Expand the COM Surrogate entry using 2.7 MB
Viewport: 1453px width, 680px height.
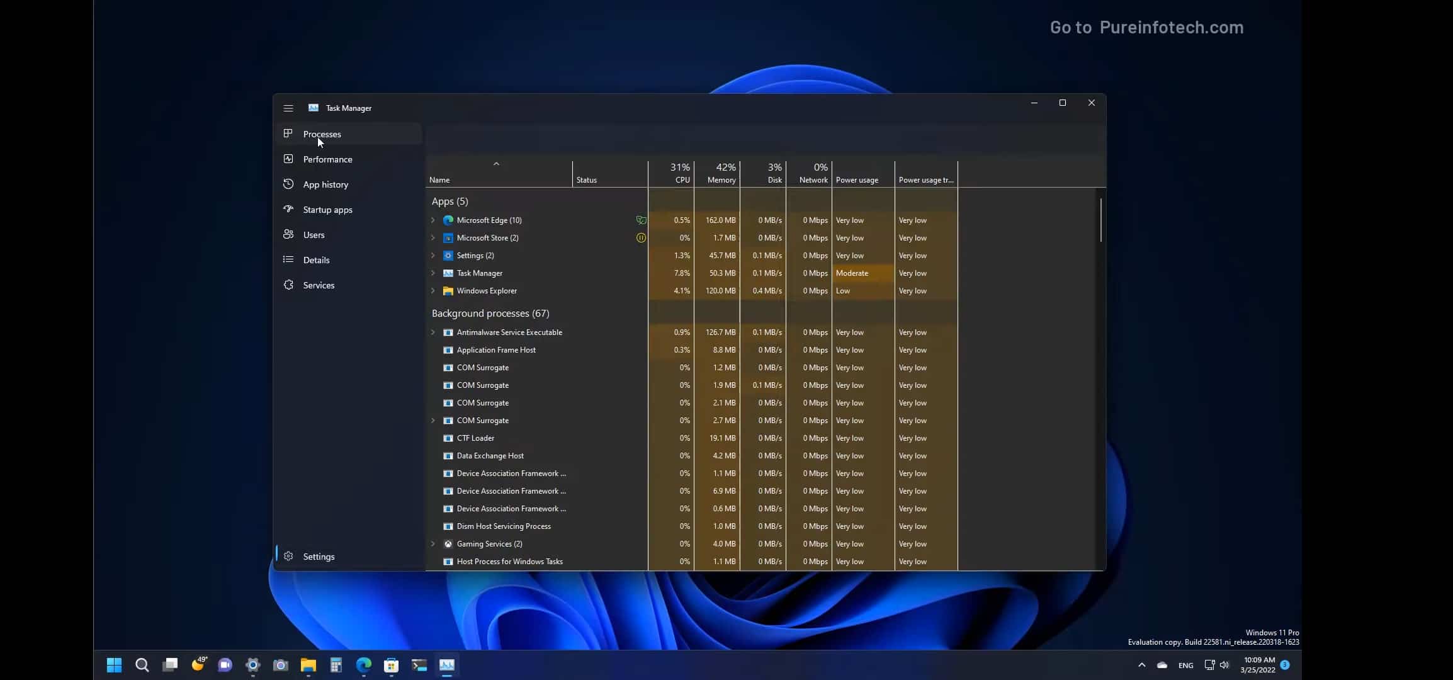pyautogui.click(x=433, y=421)
